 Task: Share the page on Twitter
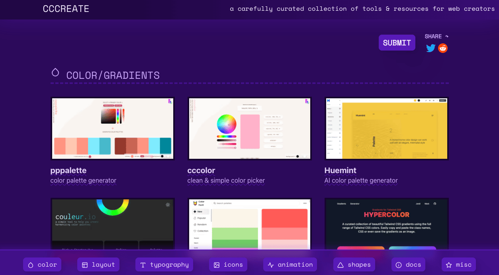(431, 48)
